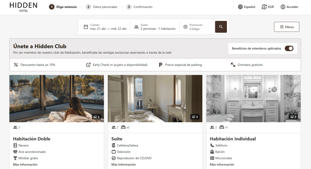311x169 pixels.
Task: Click the Hidden Hotel logo
Action: [x=23, y=7]
